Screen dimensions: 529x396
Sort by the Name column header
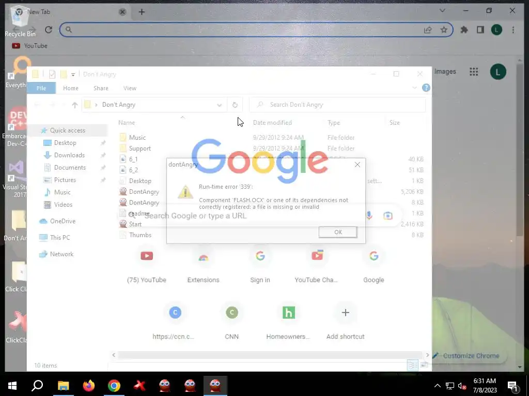127,123
